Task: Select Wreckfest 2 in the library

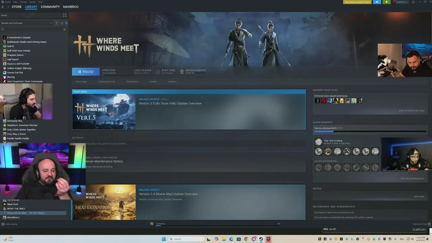Action: tap(13, 217)
